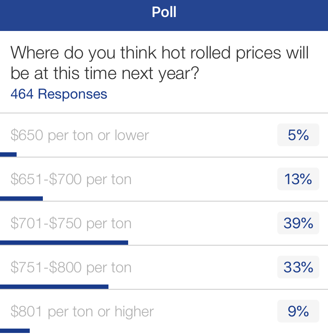This screenshot has width=328, height=336.
Task: Click the empty white space right of "464 Responses"
Action: (219, 94)
